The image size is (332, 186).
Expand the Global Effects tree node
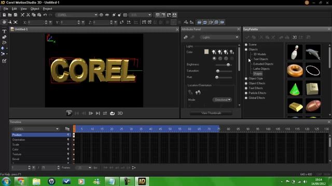[246, 98]
